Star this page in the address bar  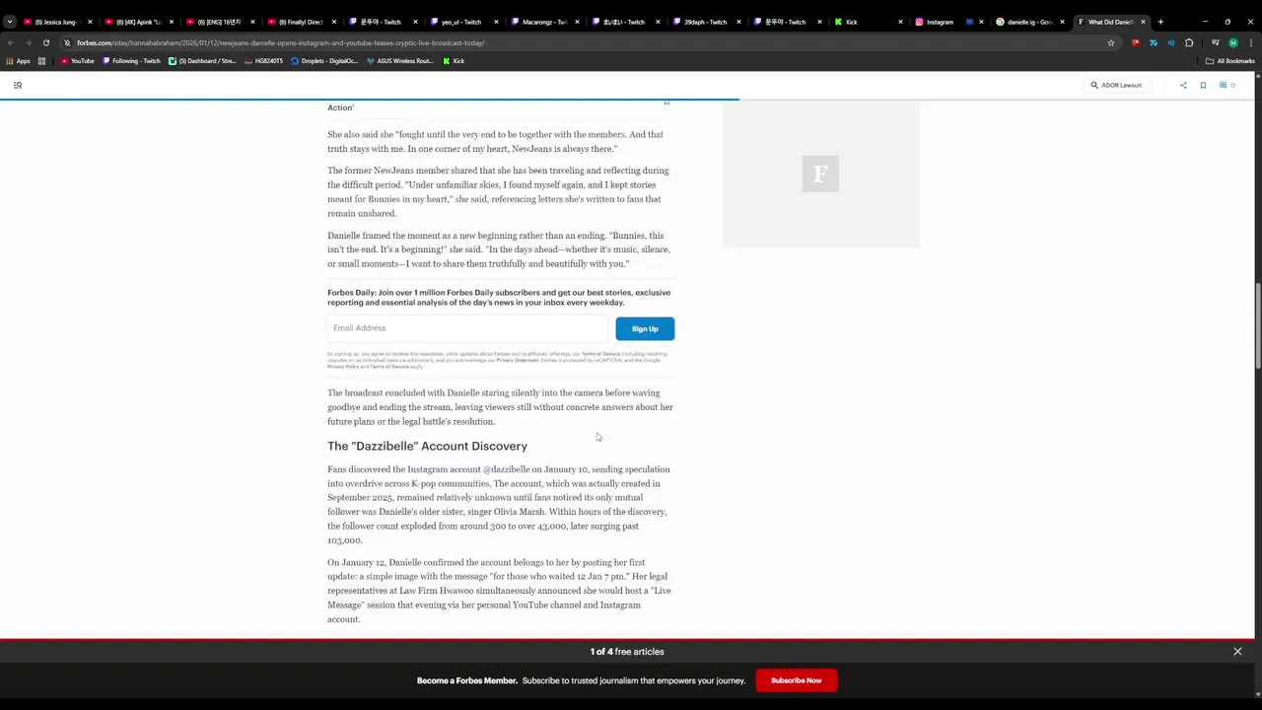(x=1110, y=42)
